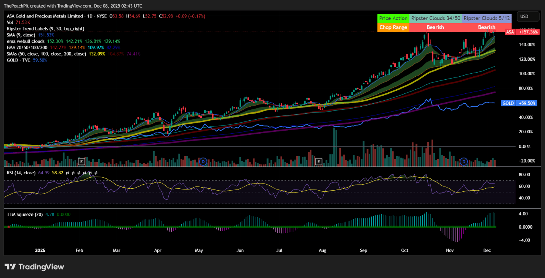Click the TradingView logo
This screenshot has height=278, width=545.
(x=34, y=267)
